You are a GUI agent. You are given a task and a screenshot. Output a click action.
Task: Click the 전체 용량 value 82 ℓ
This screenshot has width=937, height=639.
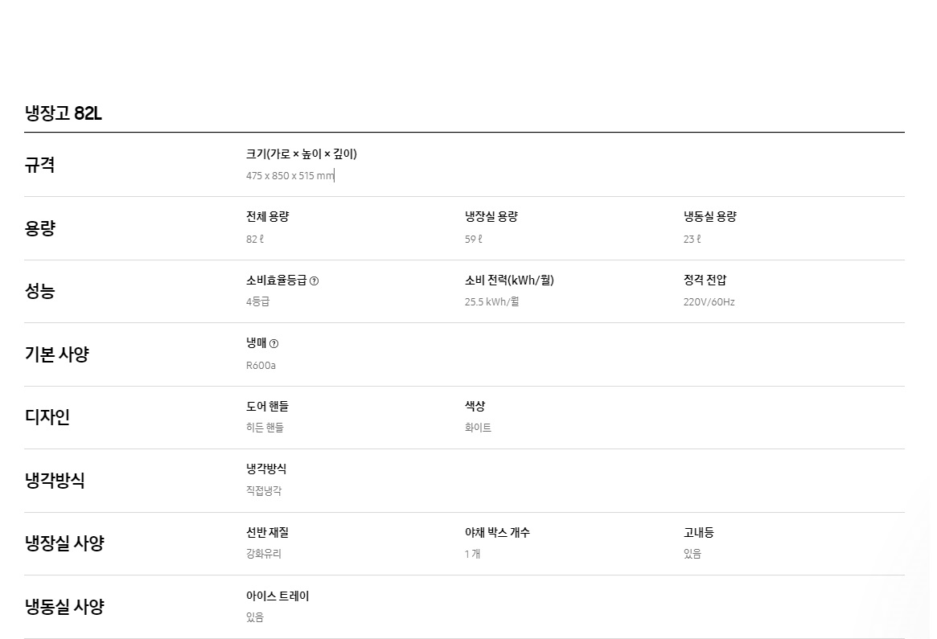point(255,239)
